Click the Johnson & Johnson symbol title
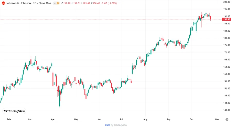The image size is (232, 128). coord(29,3)
